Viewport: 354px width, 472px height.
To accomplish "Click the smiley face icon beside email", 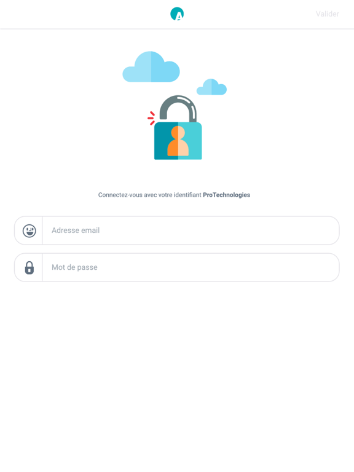I will [29, 231].
